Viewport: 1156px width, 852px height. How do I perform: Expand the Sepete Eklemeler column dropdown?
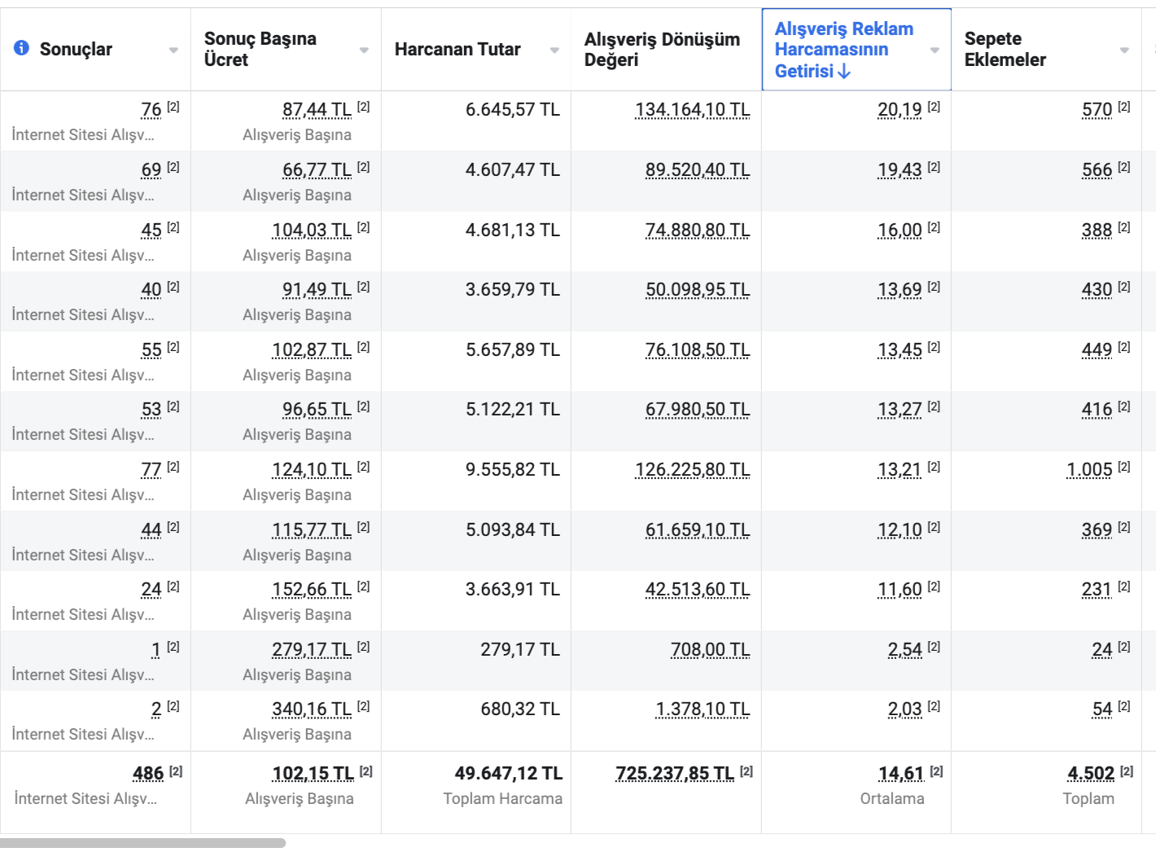(1124, 51)
